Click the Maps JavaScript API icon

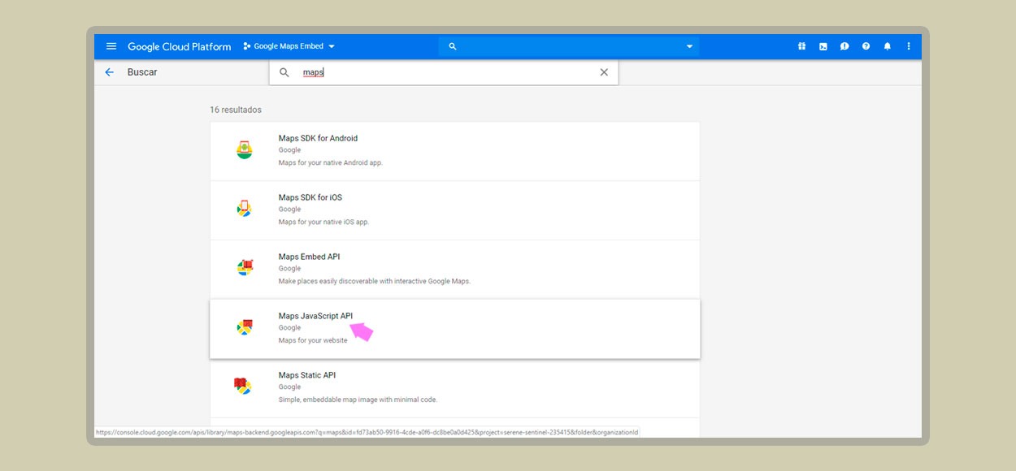(245, 327)
